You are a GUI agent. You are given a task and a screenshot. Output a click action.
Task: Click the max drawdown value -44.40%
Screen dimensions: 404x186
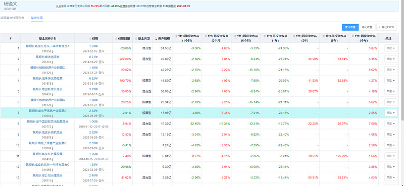(115, 6)
